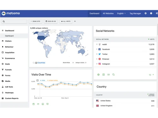Expand the Facebook row
The height and width of the screenshot is (118, 158).
point(97,49)
